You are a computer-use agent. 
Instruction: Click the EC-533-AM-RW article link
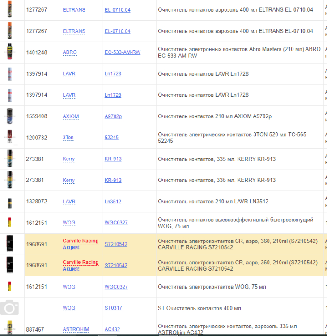(122, 52)
